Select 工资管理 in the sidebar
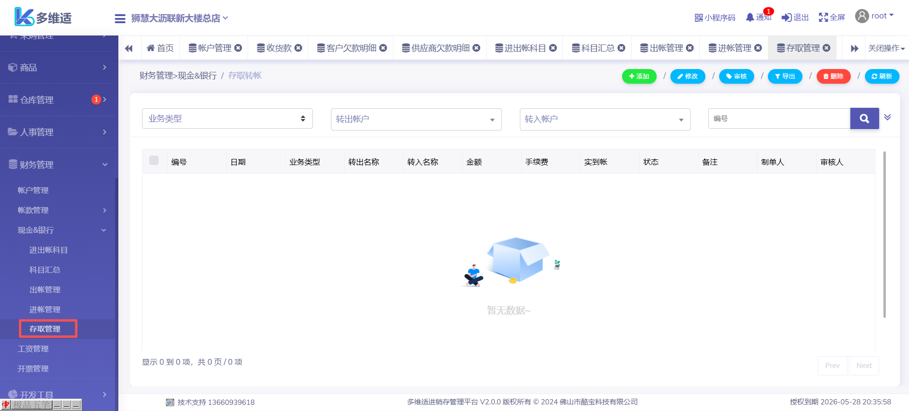909x411 pixels. point(33,349)
